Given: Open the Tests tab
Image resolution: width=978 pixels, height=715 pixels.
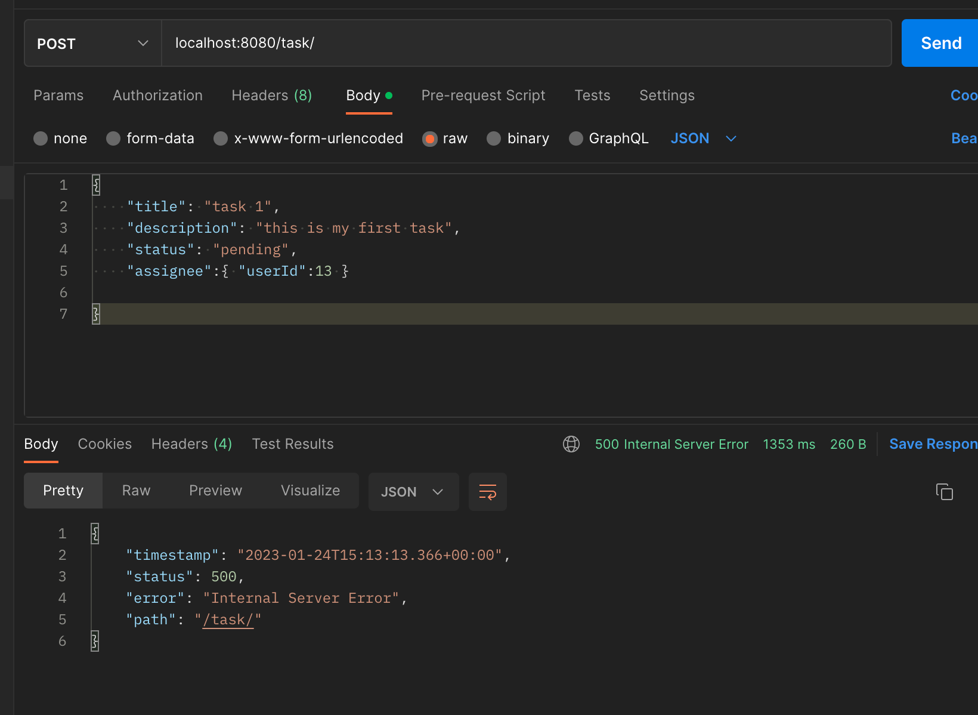Looking at the screenshot, I should (x=592, y=95).
